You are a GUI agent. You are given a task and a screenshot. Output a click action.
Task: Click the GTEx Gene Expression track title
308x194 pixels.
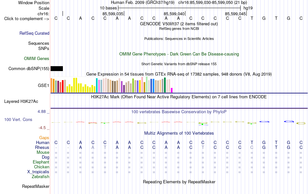pos(179,74)
